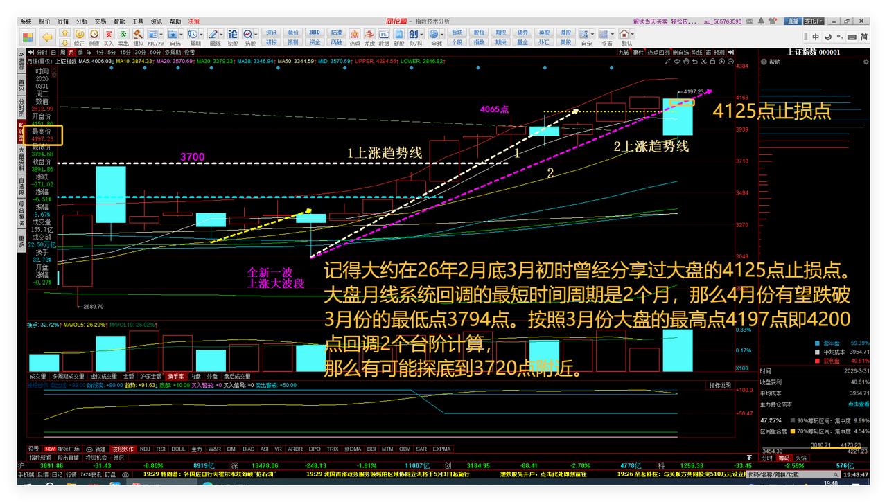Click the 美股 toolbar button
887x502 pixels.
(565, 42)
